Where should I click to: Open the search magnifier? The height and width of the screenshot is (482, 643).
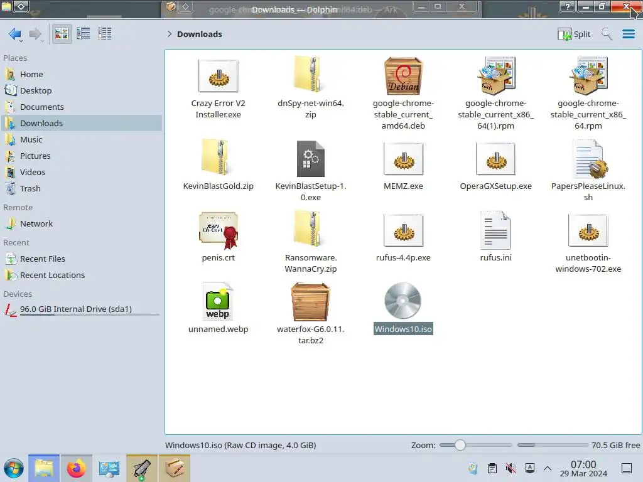(607, 34)
